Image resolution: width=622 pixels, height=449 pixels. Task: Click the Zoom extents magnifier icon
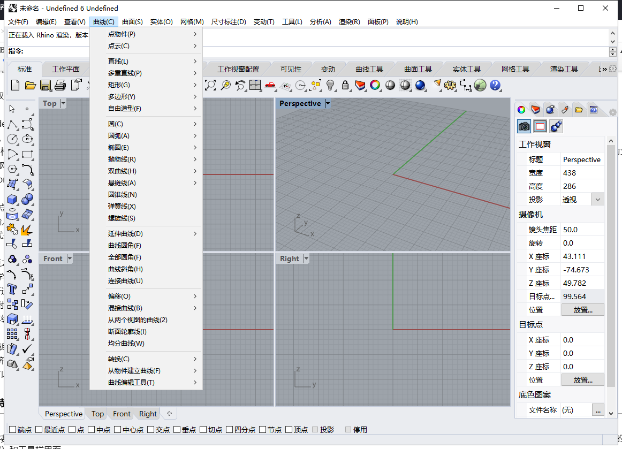coord(210,85)
